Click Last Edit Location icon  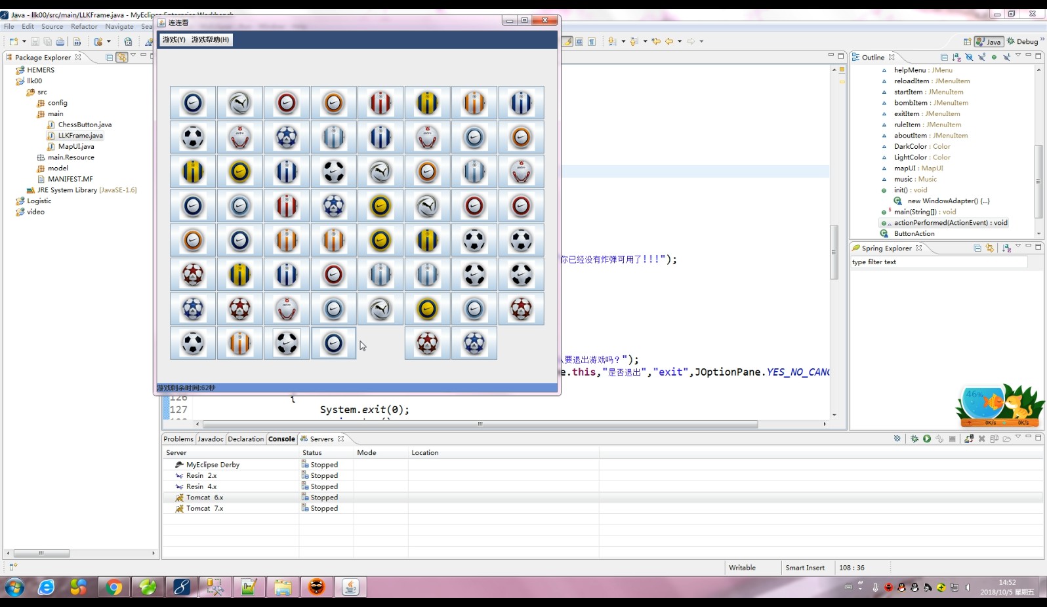[656, 41]
